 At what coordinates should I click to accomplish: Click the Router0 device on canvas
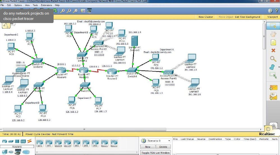pos(62,70)
